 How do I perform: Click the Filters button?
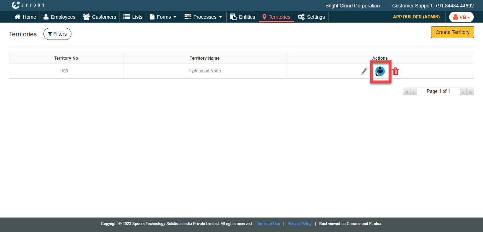pyautogui.click(x=57, y=34)
